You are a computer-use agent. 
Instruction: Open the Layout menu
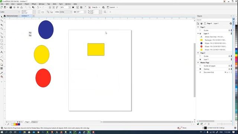(19, 4)
